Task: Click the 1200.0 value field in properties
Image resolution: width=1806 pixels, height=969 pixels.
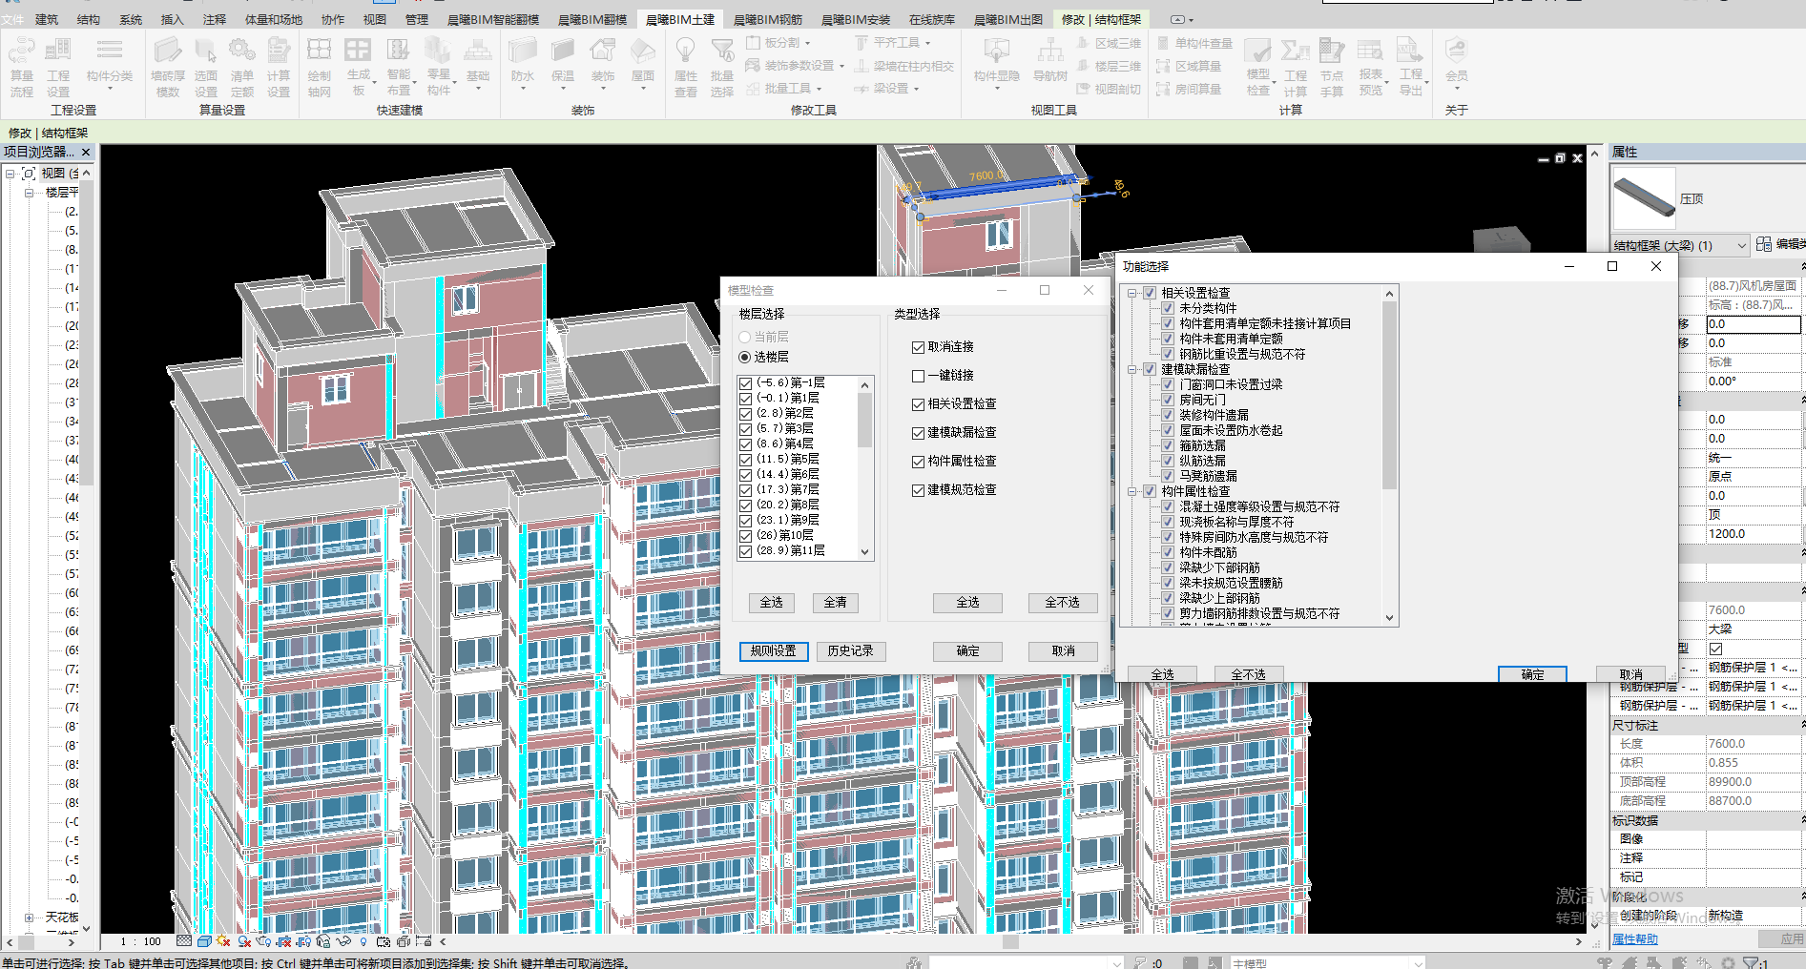Action: 1752,534
